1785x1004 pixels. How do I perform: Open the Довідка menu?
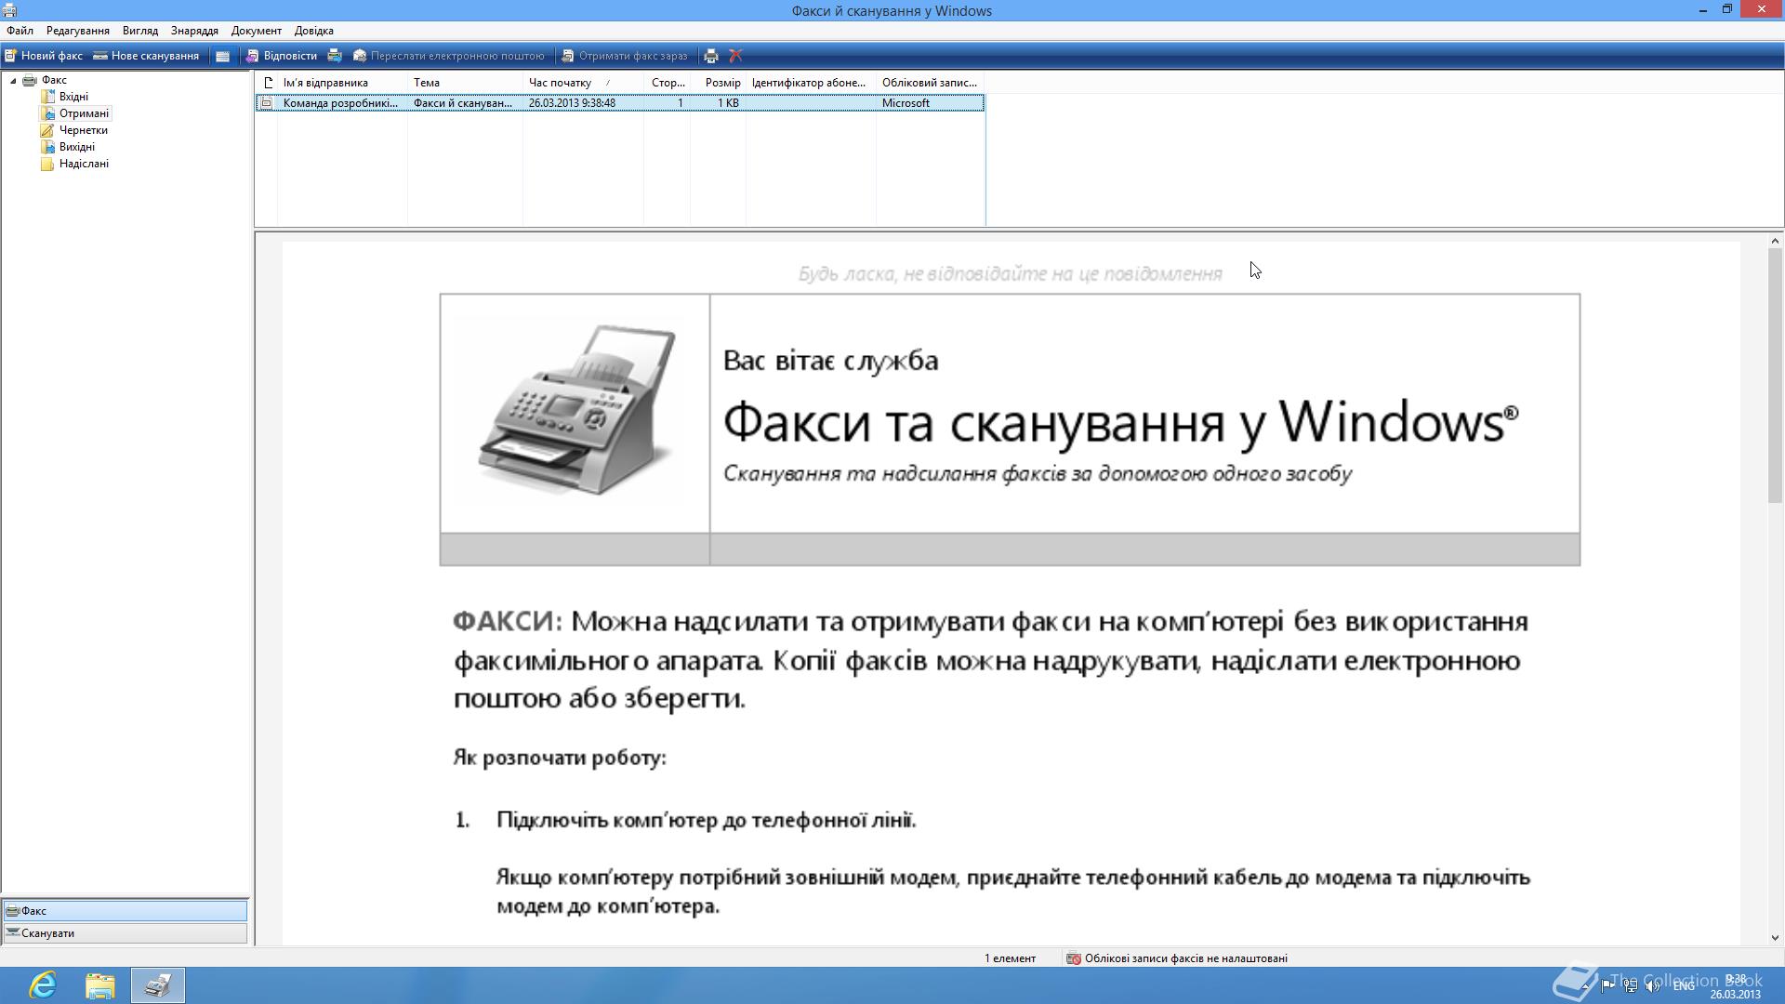tap(314, 31)
